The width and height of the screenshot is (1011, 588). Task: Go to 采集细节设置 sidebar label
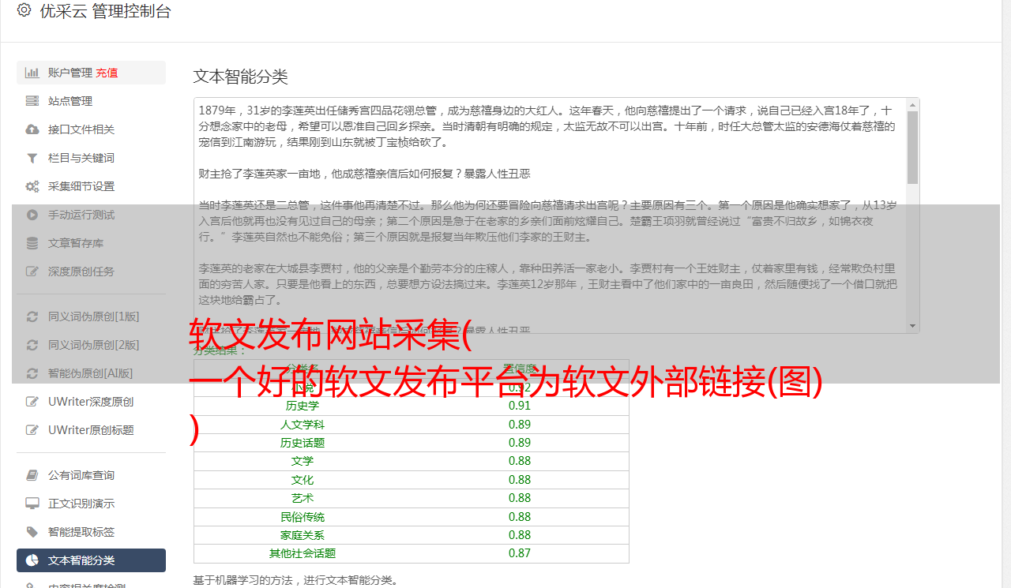[x=81, y=186]
